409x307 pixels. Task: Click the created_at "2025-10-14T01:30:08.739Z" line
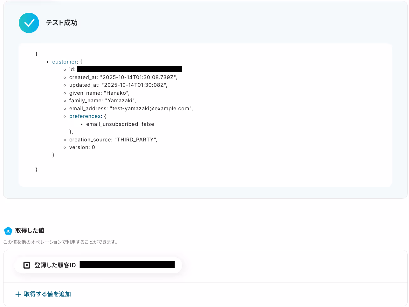tap(123, 78)
